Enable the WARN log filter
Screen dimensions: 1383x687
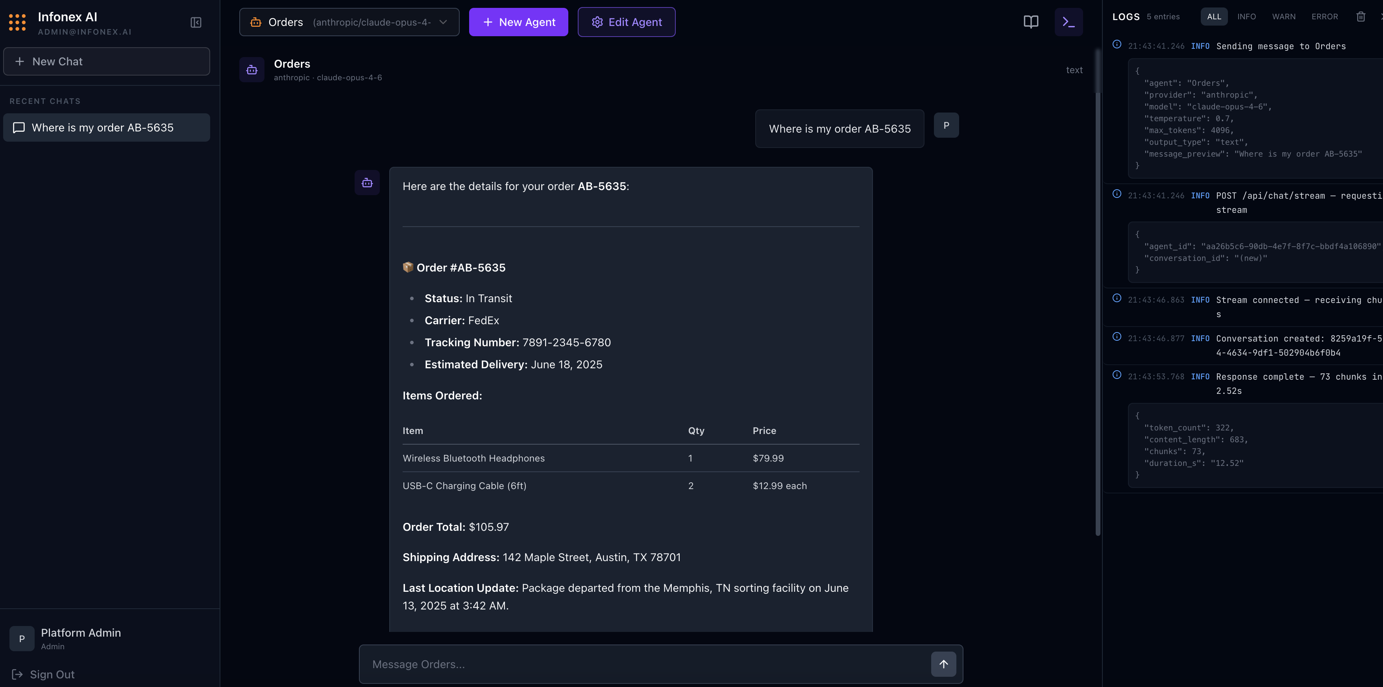(x=1284, y=17)
